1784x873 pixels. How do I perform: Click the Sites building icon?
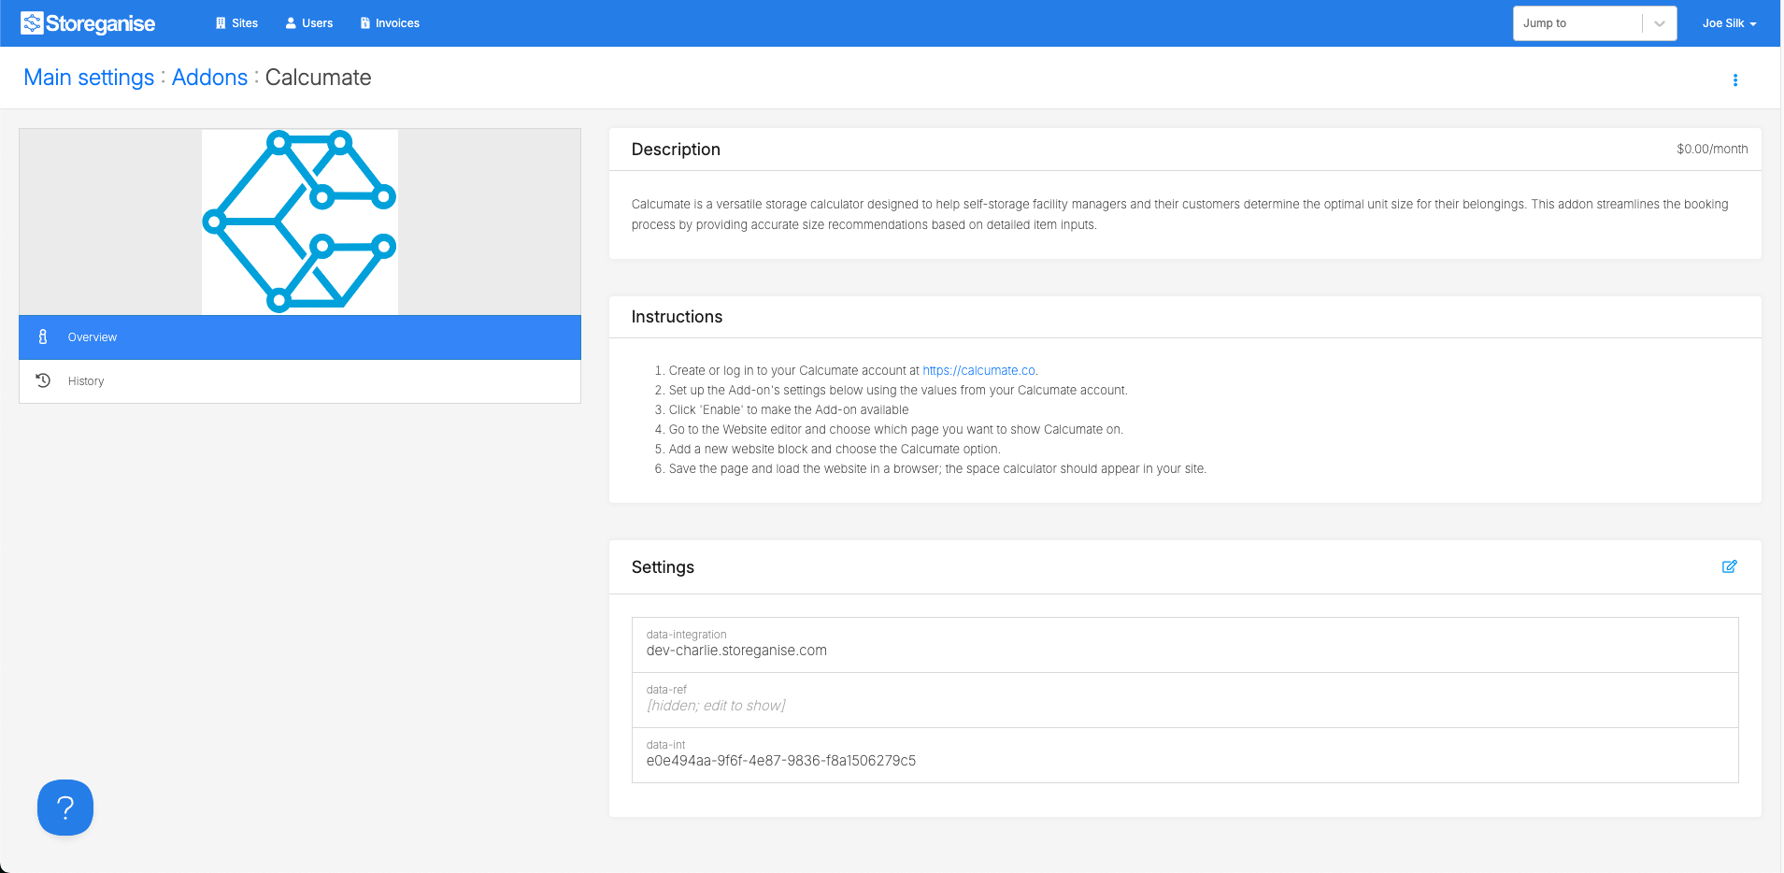click(221, 23)
